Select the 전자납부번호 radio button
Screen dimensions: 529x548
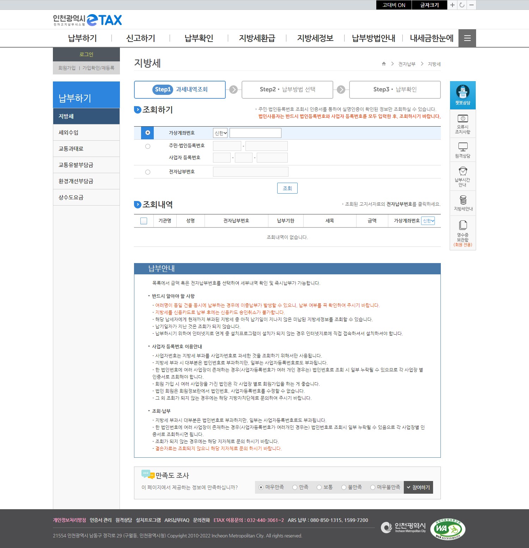[148, 172]
